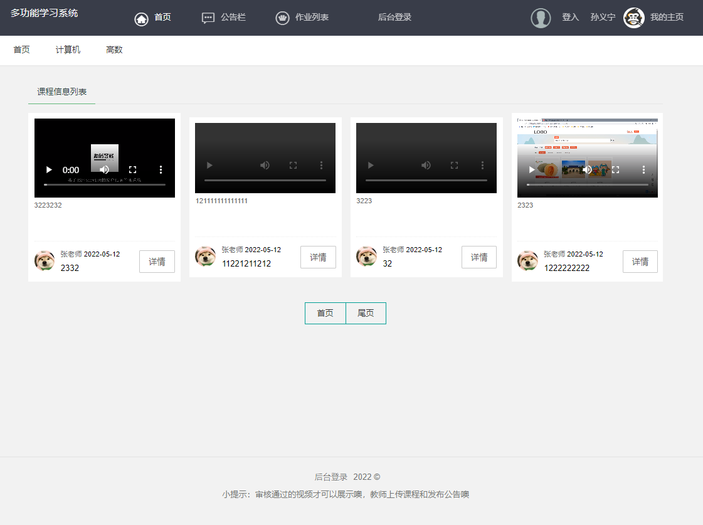Click the course title 11221211212

coord(246,263)
